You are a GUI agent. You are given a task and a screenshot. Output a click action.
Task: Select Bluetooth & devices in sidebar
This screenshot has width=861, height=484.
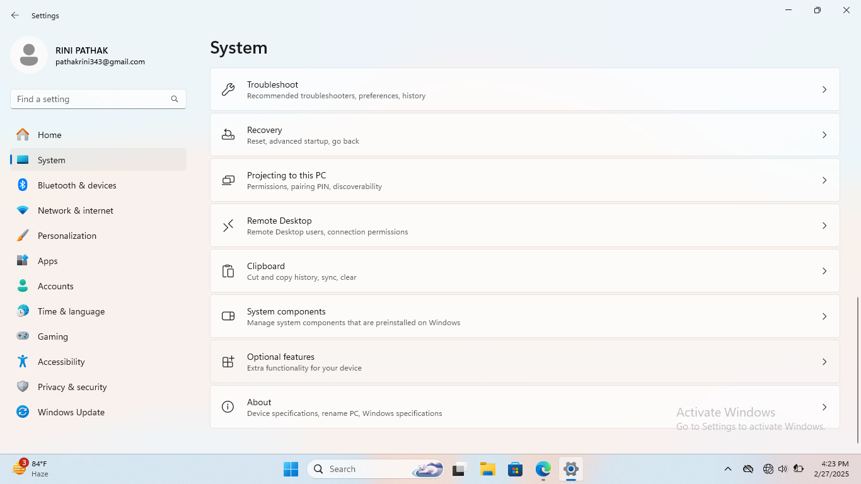tap(77, 185)
